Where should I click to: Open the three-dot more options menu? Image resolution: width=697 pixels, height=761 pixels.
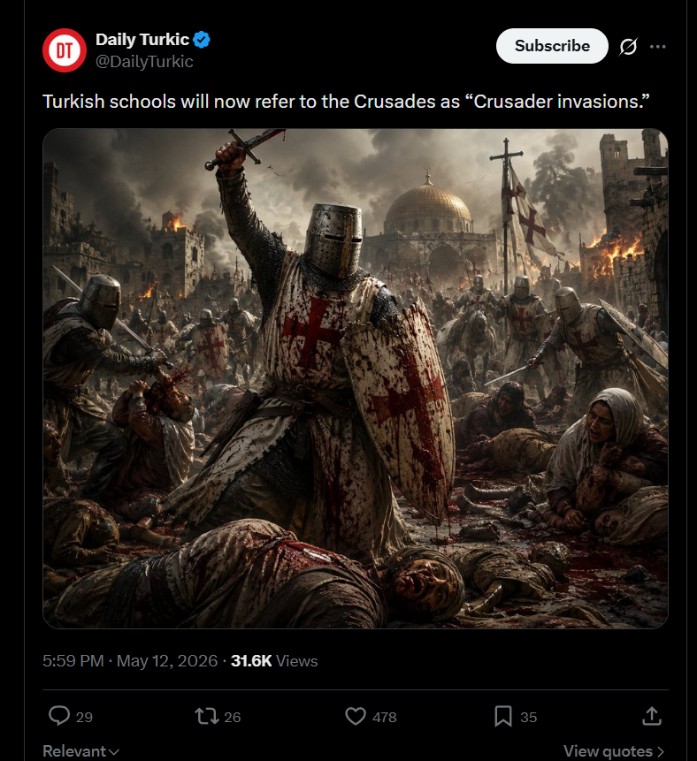(x=658, y=47)
